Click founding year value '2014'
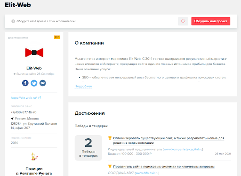Image resolution: width=241 pixels, height=176 pixels. coord(14,143)
